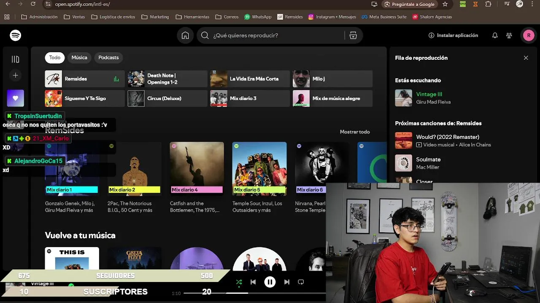
Task: Bookmark this page with the star icon
Action: [445, 4]
